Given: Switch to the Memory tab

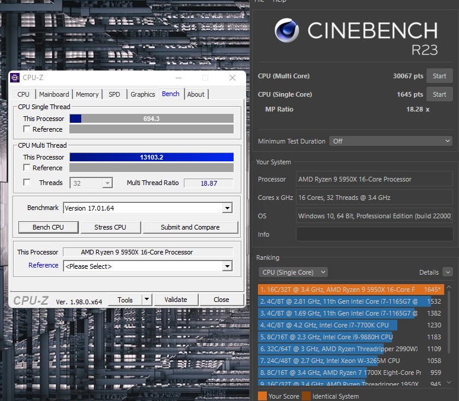Looking at the screenshot, I should click(87, 94).
